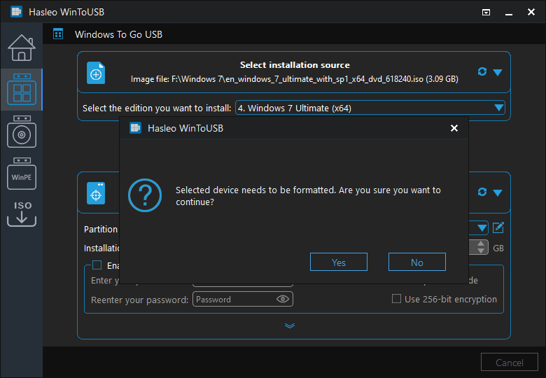Click the destination drive target icon
Screen dimensions: 546x378
tap(96, 193)
